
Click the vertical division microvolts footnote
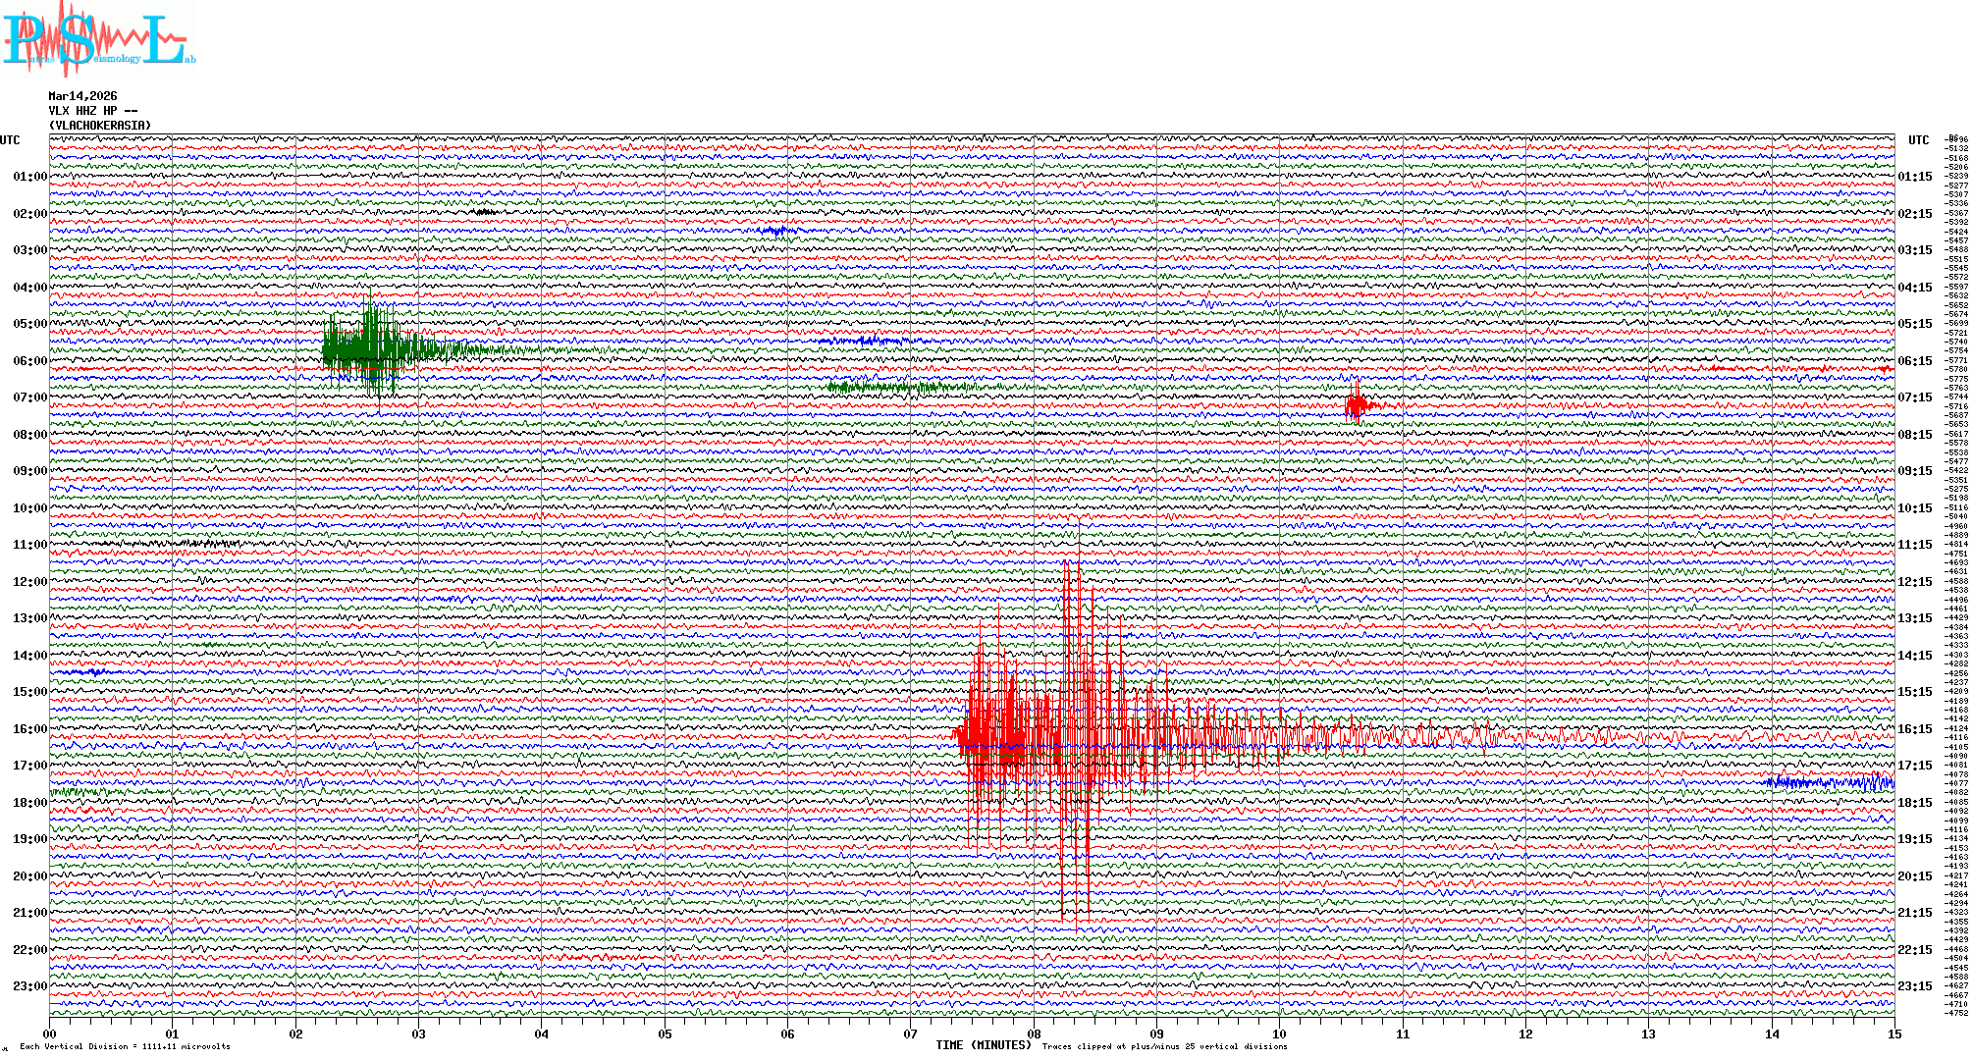click(125, 1046)
